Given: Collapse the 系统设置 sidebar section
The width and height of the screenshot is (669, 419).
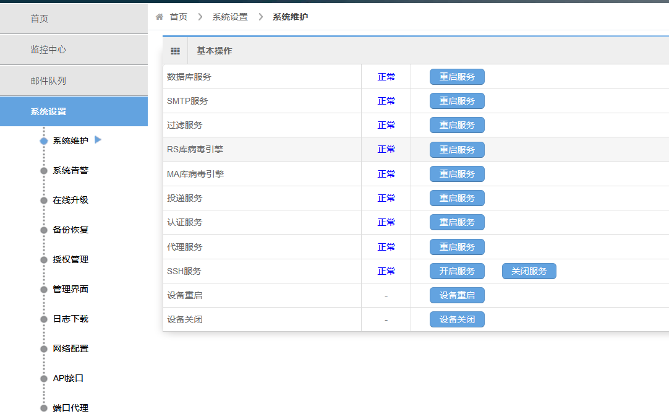Looking at the screenshot, I should point(74,111).
